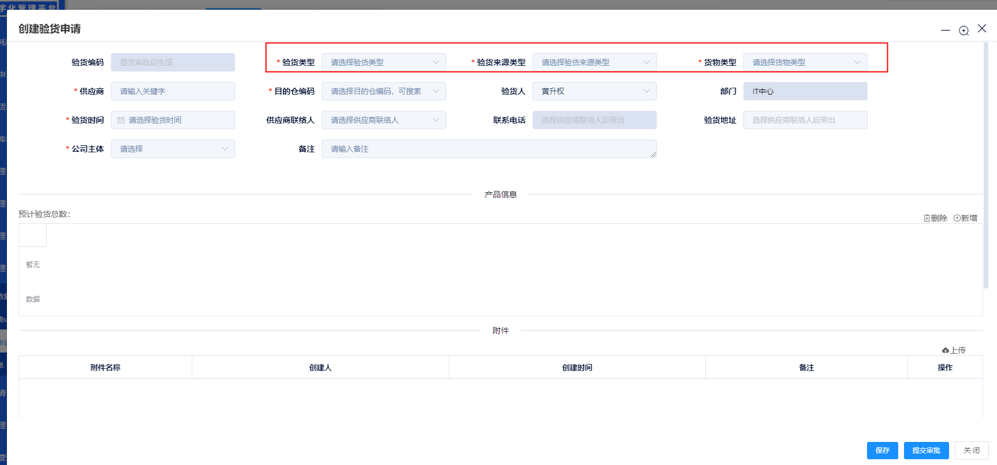Viewport: 997px width, 465px height.
Task: Submit the form with the 提交审批 button
Action: [926, 451]
